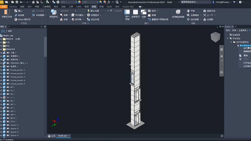Toggle 阴影 (Shadows) display
251x141 pixels.
point(64,15)
